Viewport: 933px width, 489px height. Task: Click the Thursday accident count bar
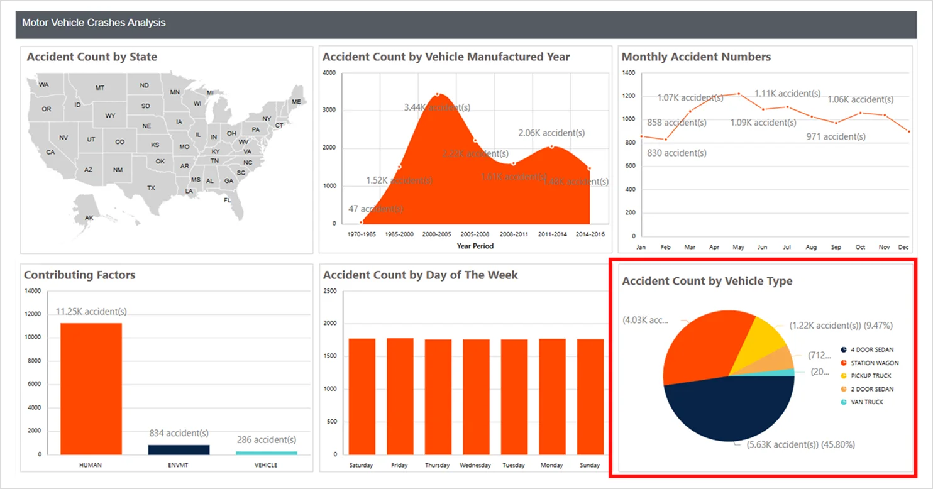pos(438,397)
